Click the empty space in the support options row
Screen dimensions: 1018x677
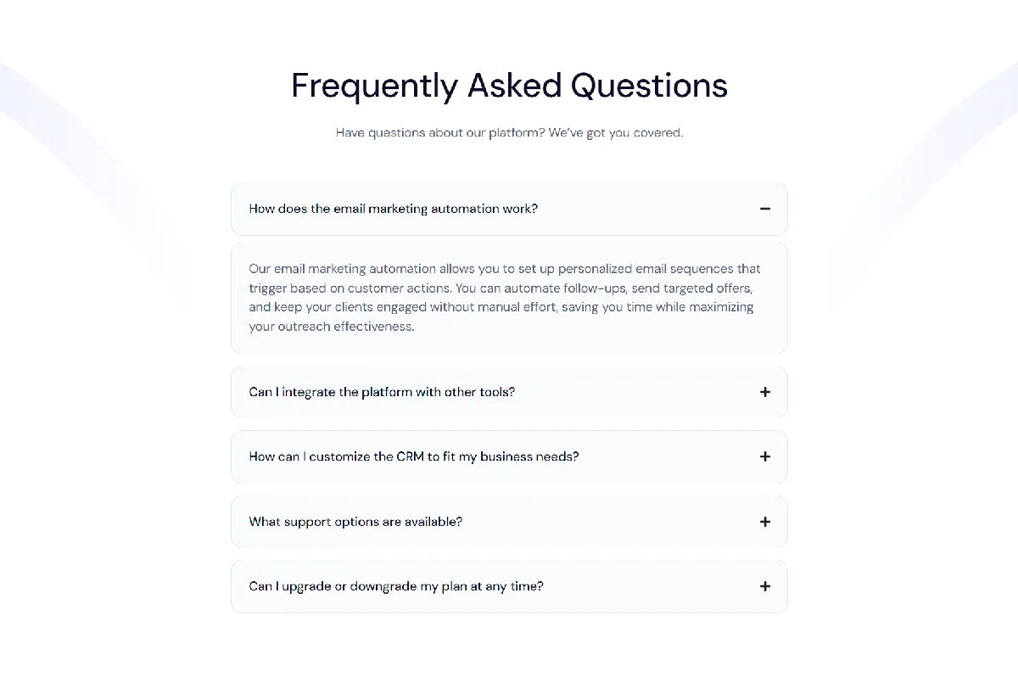point(611,522)
